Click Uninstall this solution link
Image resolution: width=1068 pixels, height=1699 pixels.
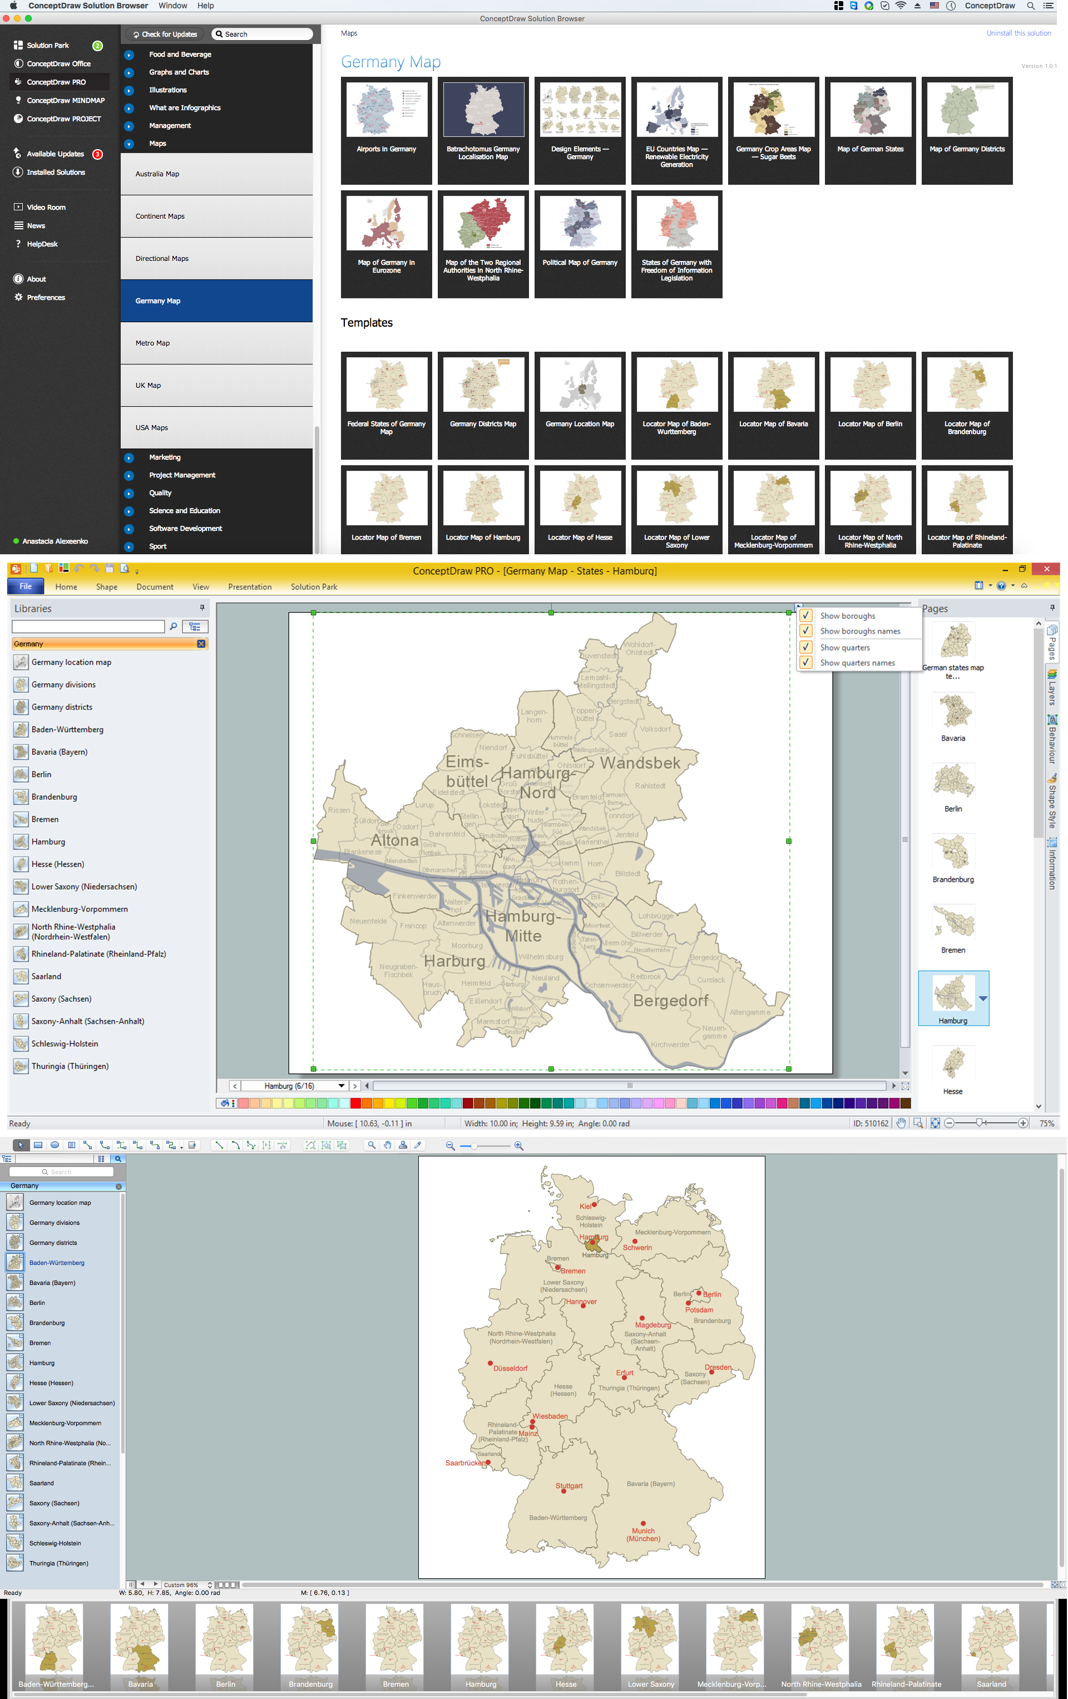pyautogui.click(x=1018, y=33)
